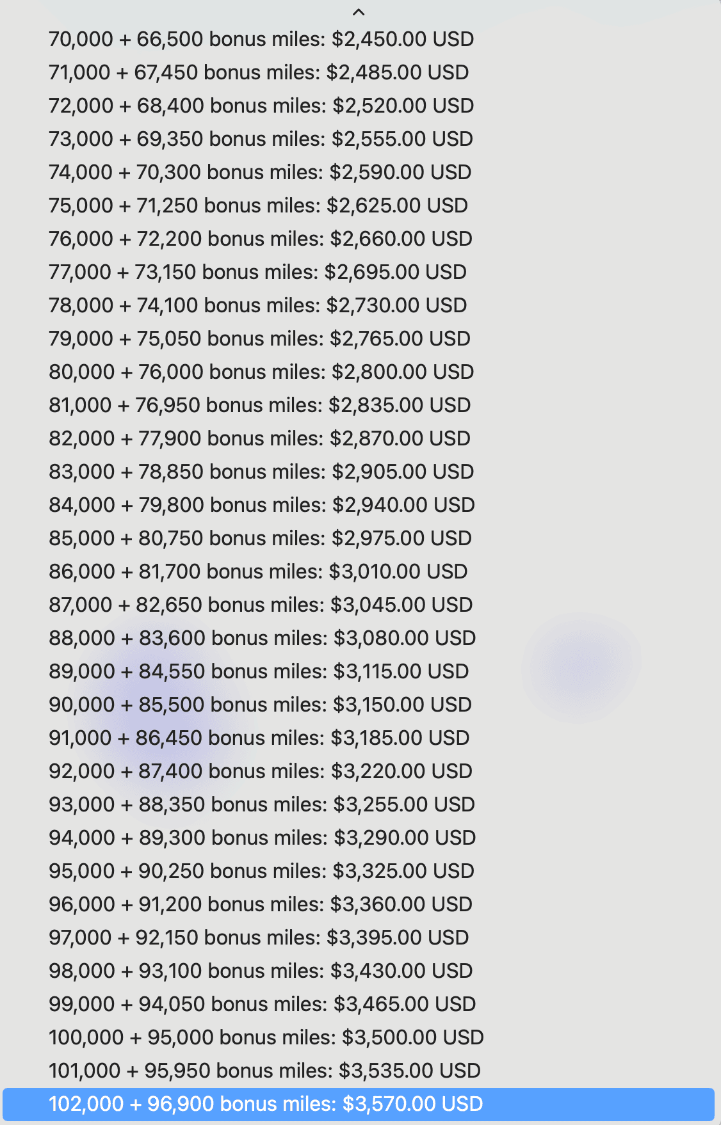721x1125 pixels.
Task: Pick the 90,000 + 85,500 bonus miles option
Action: 359,705
